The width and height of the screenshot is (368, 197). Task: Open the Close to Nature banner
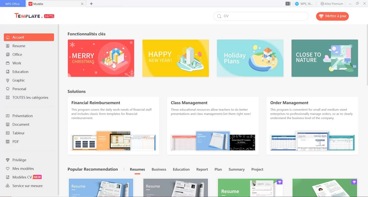(325, 58)
